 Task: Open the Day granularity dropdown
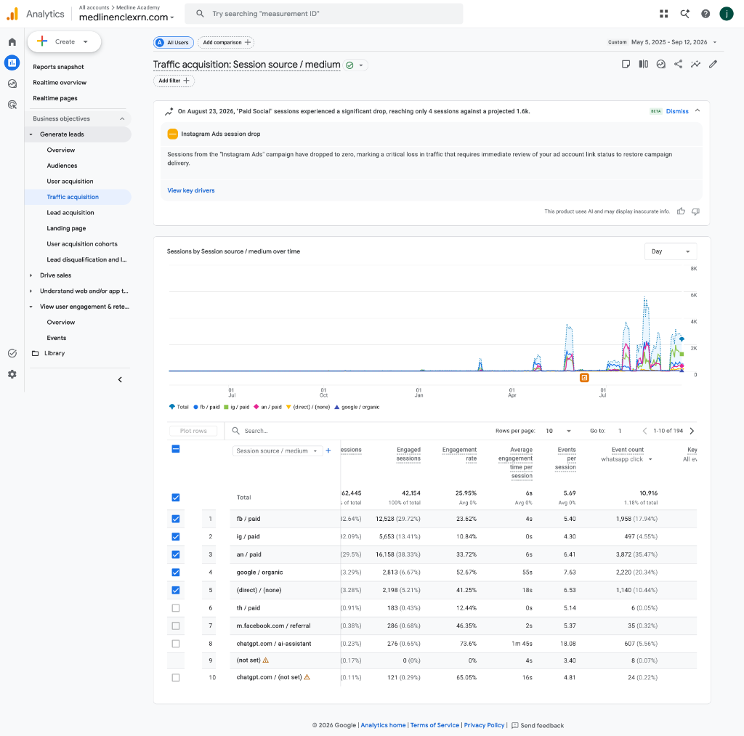(671, 251)
